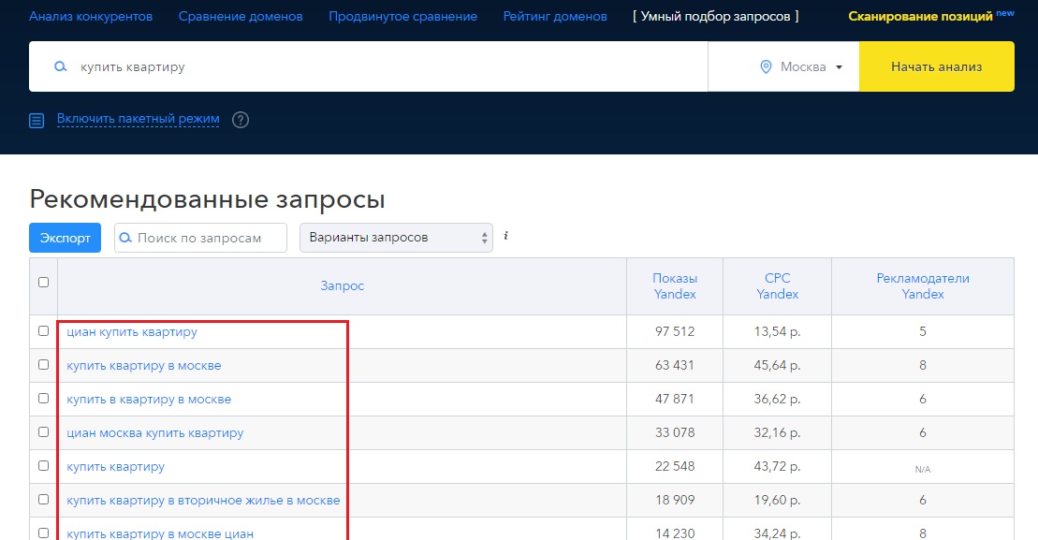
Task: Click the impressions value 18 909
Action: [675, 501]
